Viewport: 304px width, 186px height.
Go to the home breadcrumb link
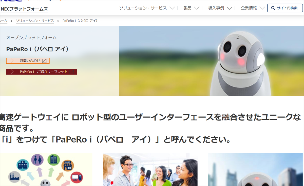tap(4, 21)
